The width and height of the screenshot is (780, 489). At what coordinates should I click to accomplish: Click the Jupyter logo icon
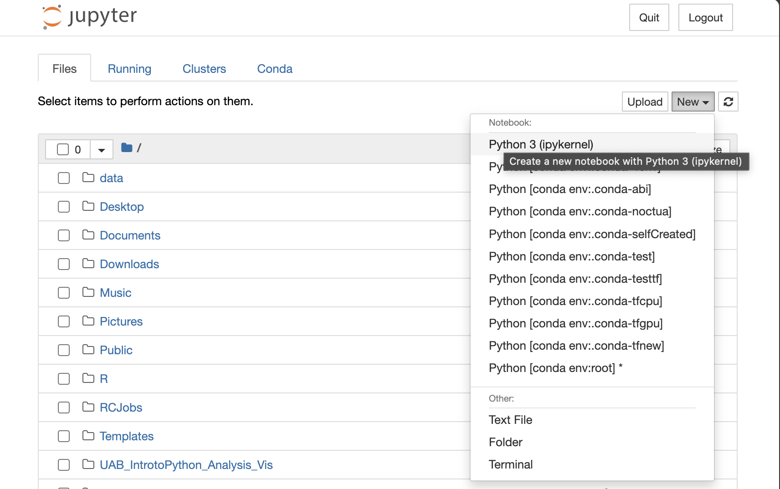tap(52, 17)
